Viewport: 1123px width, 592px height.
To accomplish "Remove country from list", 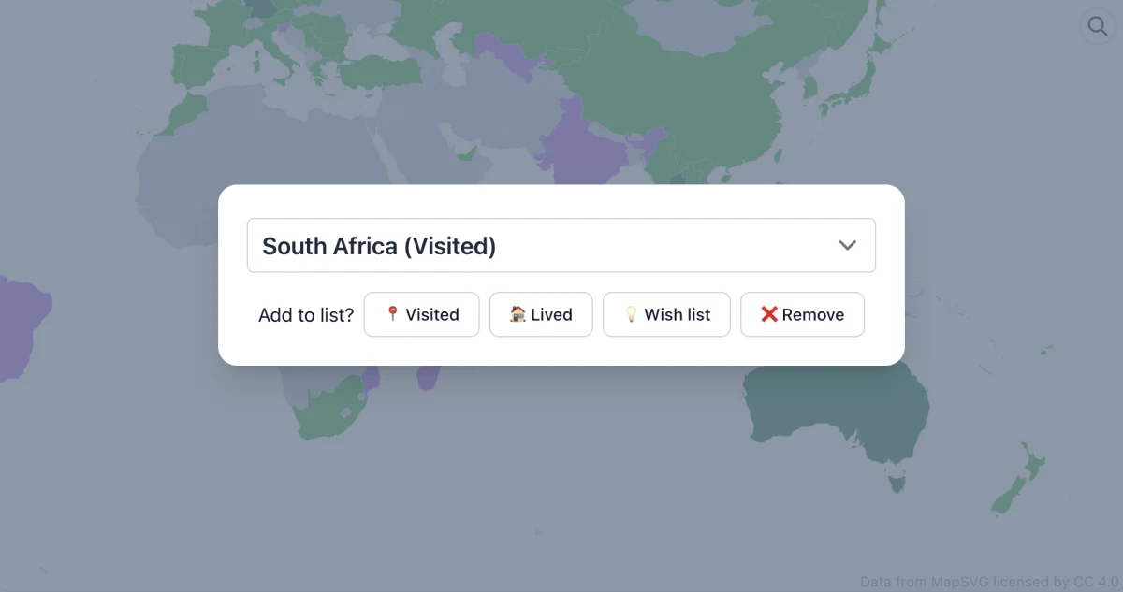I will coord(802,314).
